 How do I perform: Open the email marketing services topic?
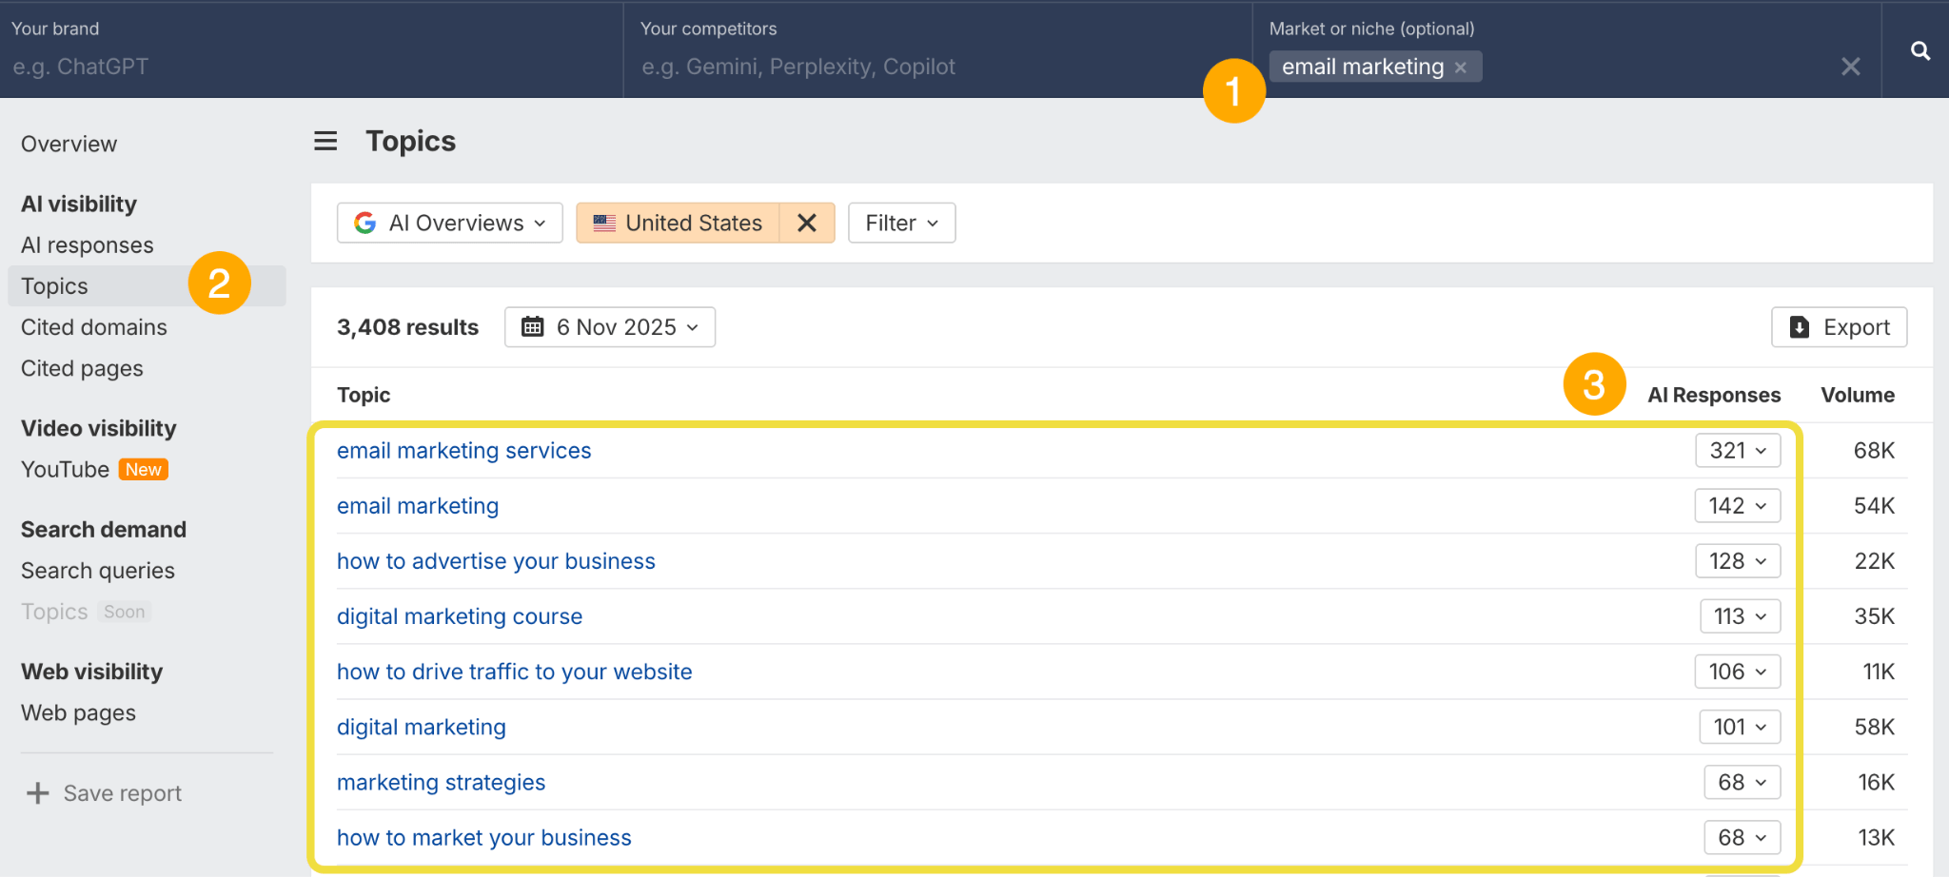463,451
